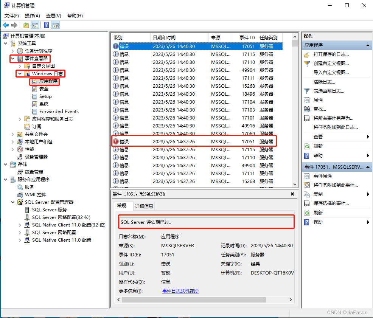Select 性能 in the tree

pyautogui.click(x=30, y=149)
